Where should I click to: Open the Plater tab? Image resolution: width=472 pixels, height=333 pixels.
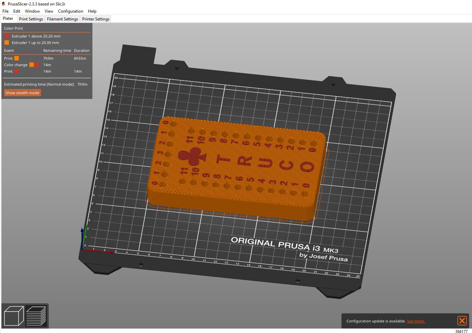[9, 18]
